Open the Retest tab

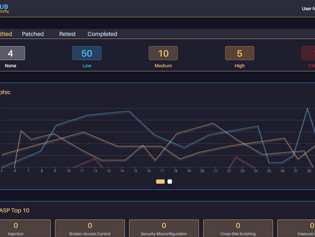point(67,34)
